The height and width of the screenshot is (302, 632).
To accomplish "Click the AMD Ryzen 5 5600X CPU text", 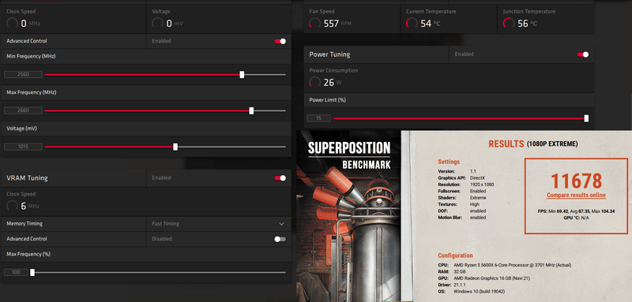I will click(x=512, y=265).
